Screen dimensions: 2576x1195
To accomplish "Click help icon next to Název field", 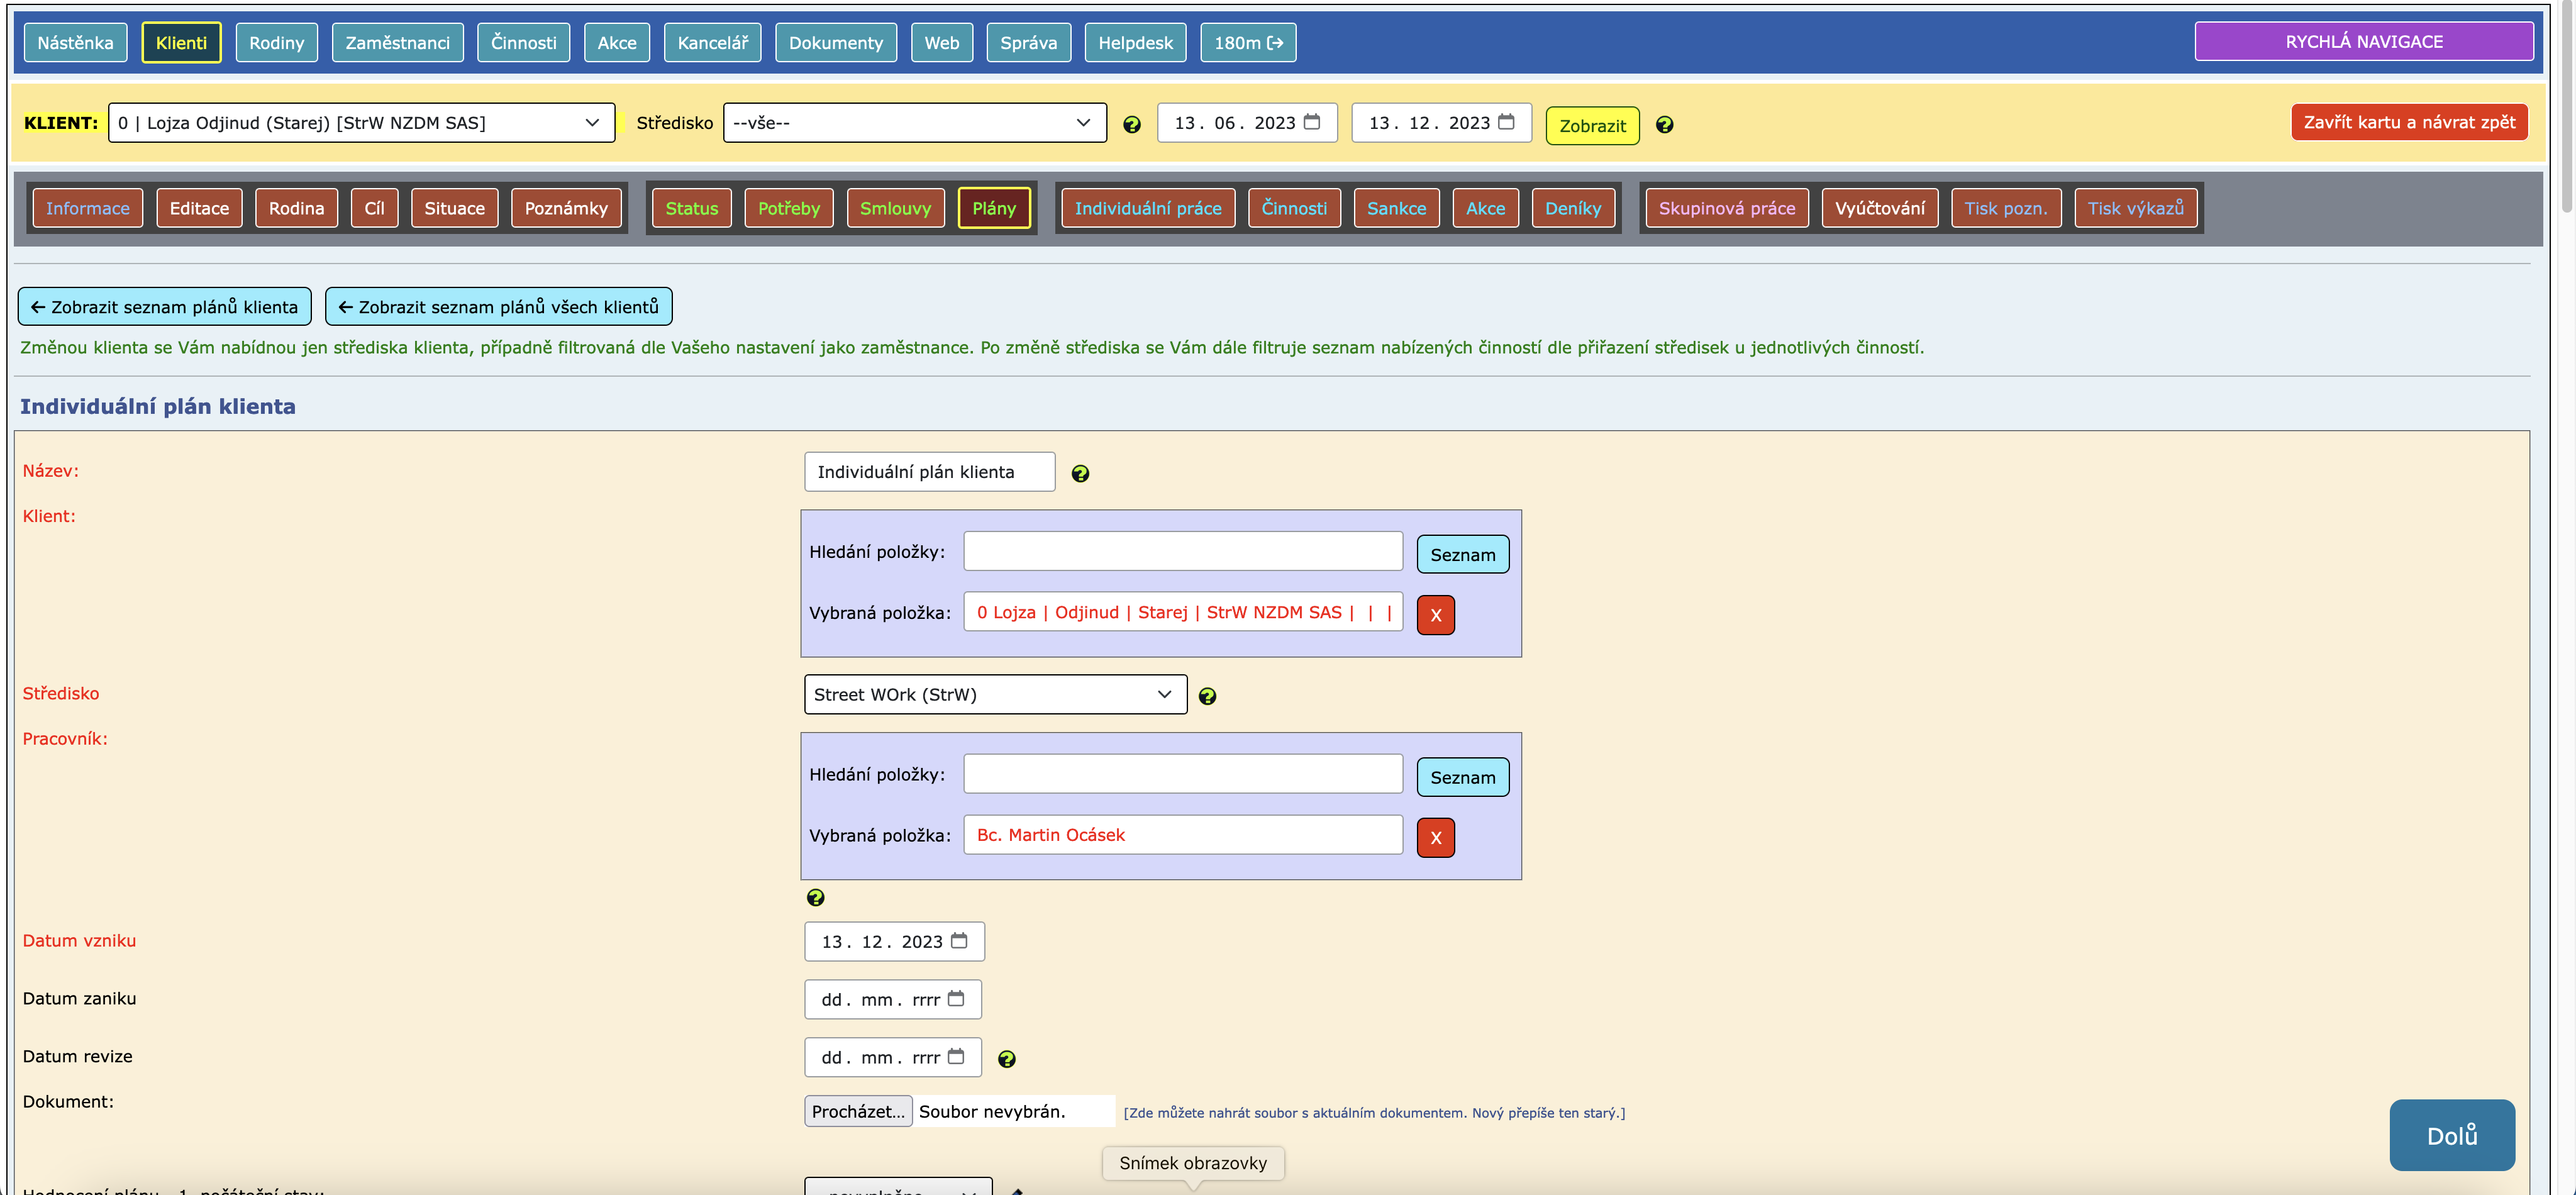I will pyautogui.click(x=1080, y=474).
